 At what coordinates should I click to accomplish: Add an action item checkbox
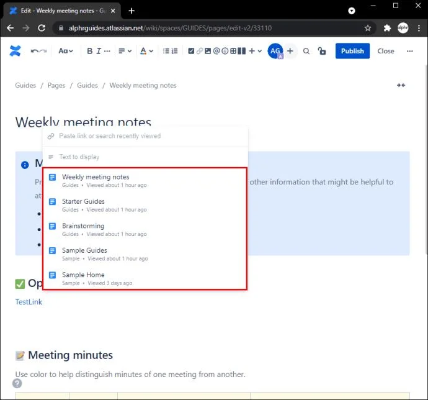pos(191,51)
